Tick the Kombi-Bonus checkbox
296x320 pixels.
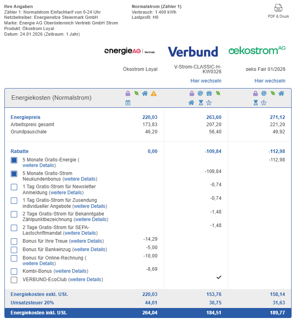(14, 271)
